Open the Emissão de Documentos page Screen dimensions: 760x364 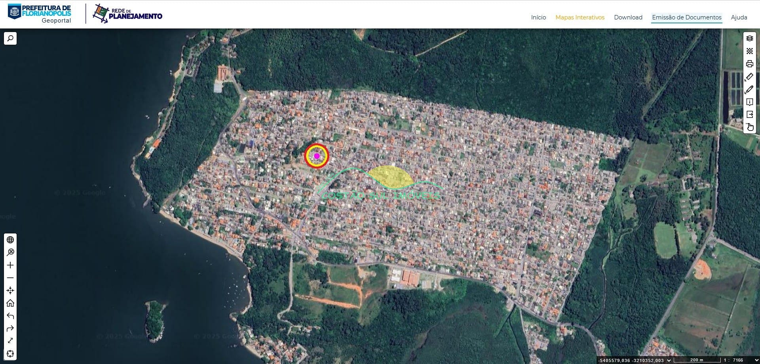(686, 17)
